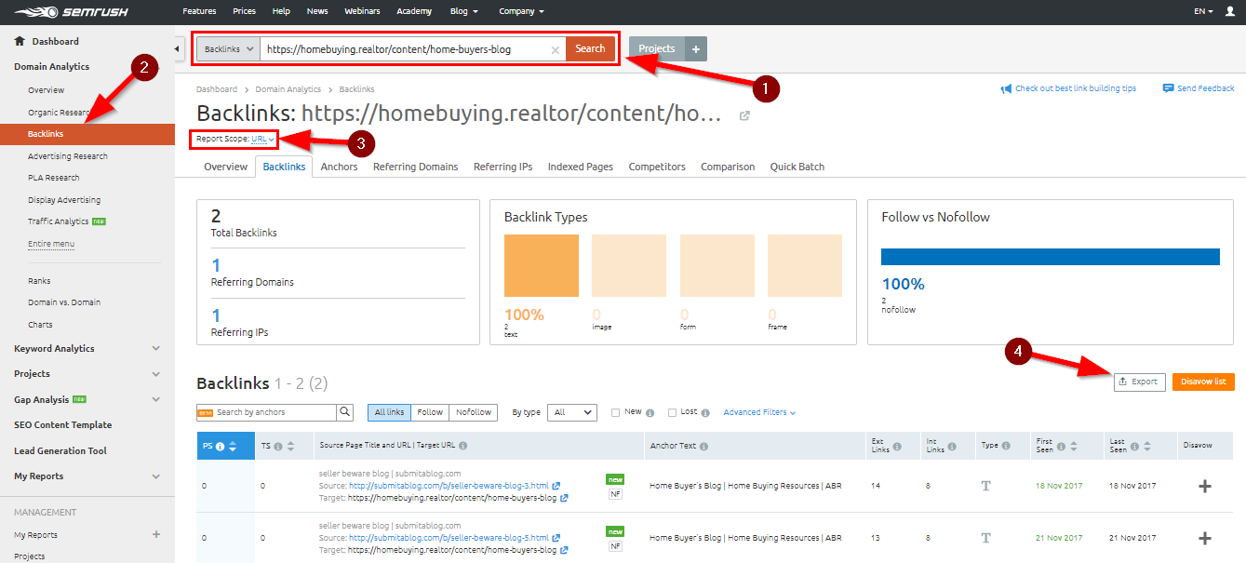Select the Follow filter toggle
Image resolution: width=1246 pixels, height=563 pixels.
pos(430,412)
